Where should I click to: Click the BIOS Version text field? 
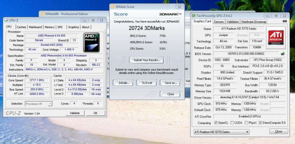tap(246, 54)
